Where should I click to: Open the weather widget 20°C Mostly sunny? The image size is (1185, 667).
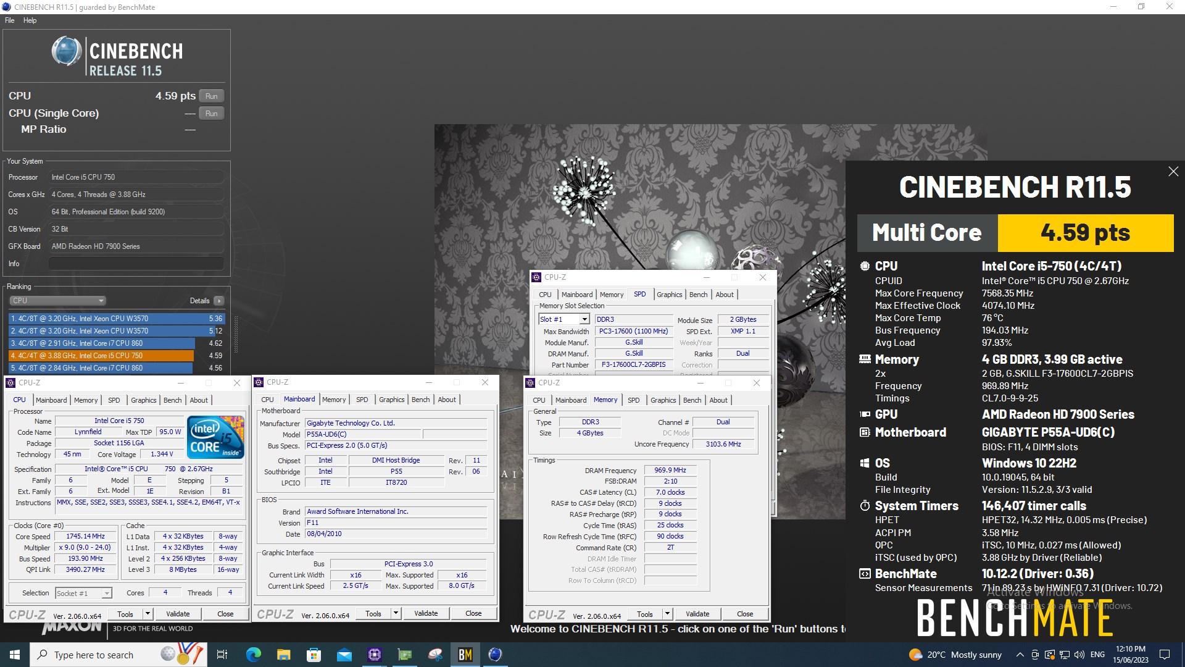tap(955, 655)
